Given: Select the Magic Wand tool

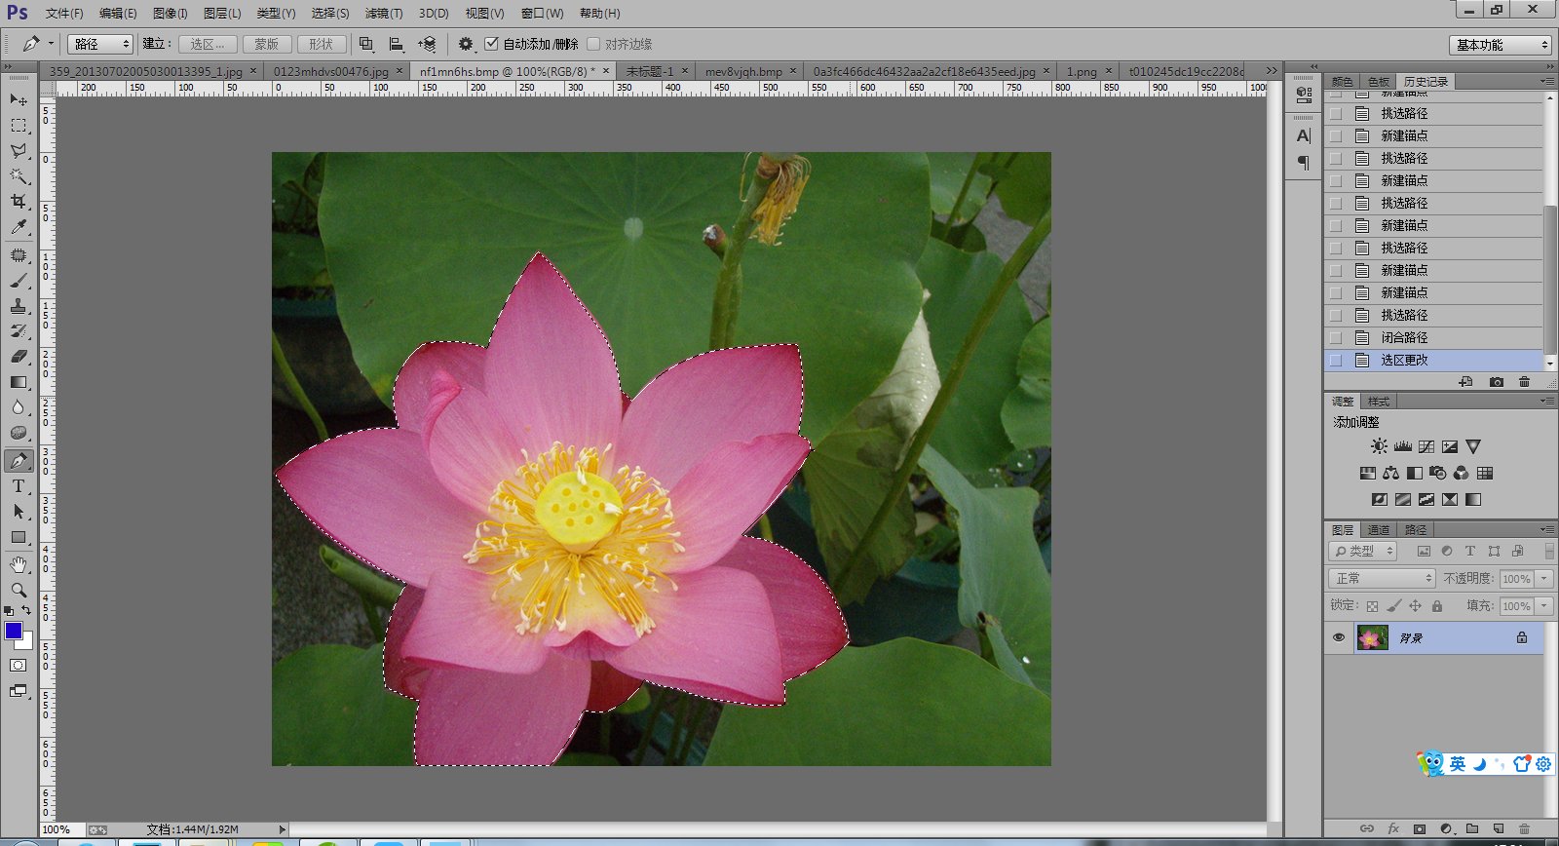Looking at the screenshot, I should [x=19, y=176].
